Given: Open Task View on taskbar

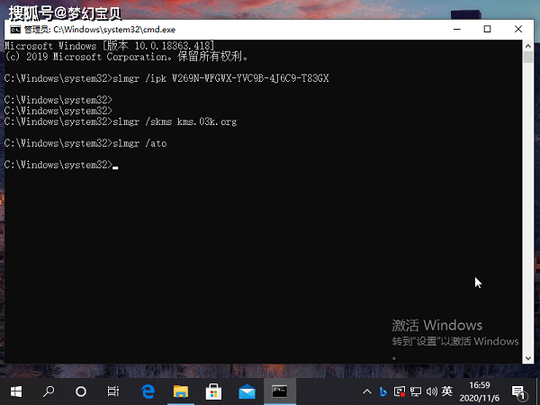Looking at the screenshot, I should click(113, 391).
